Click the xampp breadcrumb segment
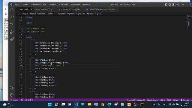 (x=25, y=14)
